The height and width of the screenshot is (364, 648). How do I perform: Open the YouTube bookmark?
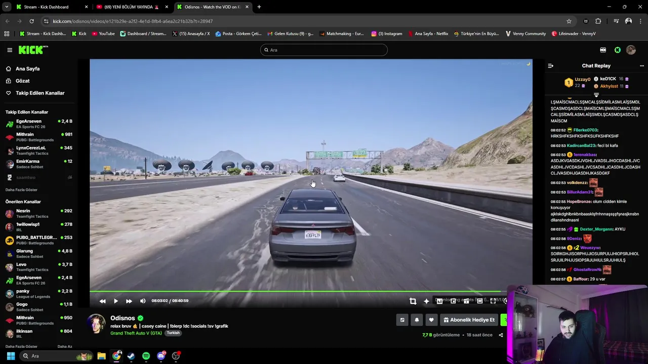103,34
